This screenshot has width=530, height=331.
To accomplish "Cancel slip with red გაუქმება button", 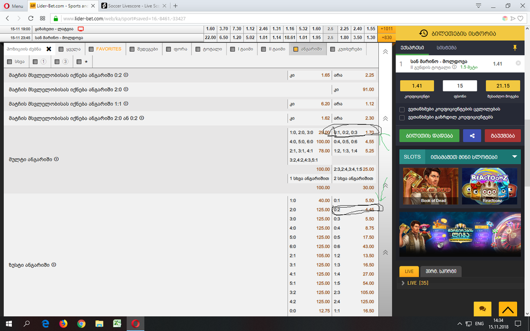I will tap(503, 136).
